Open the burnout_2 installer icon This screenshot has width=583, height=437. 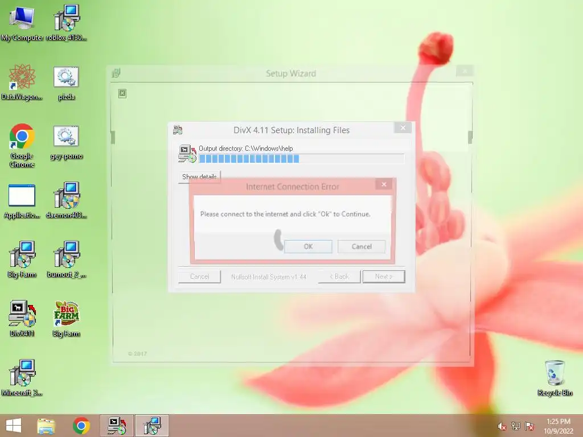66,260
